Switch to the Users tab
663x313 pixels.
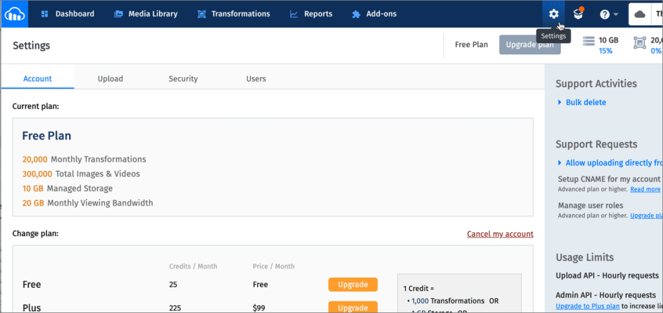[256, 79]
